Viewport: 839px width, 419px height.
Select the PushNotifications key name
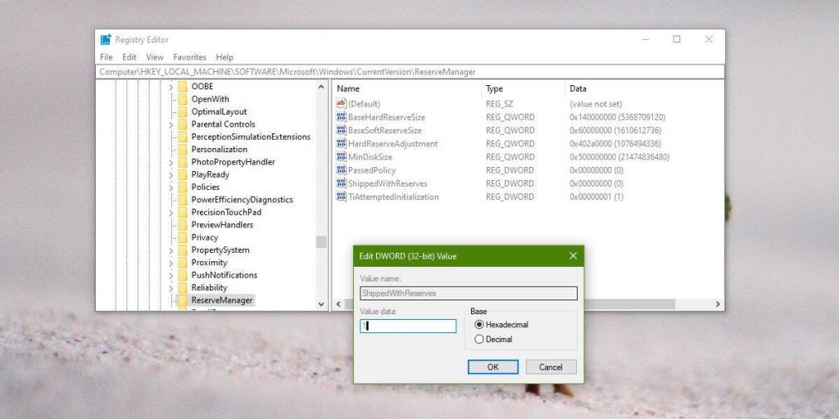pyautogui.click(x=224, y=275)
